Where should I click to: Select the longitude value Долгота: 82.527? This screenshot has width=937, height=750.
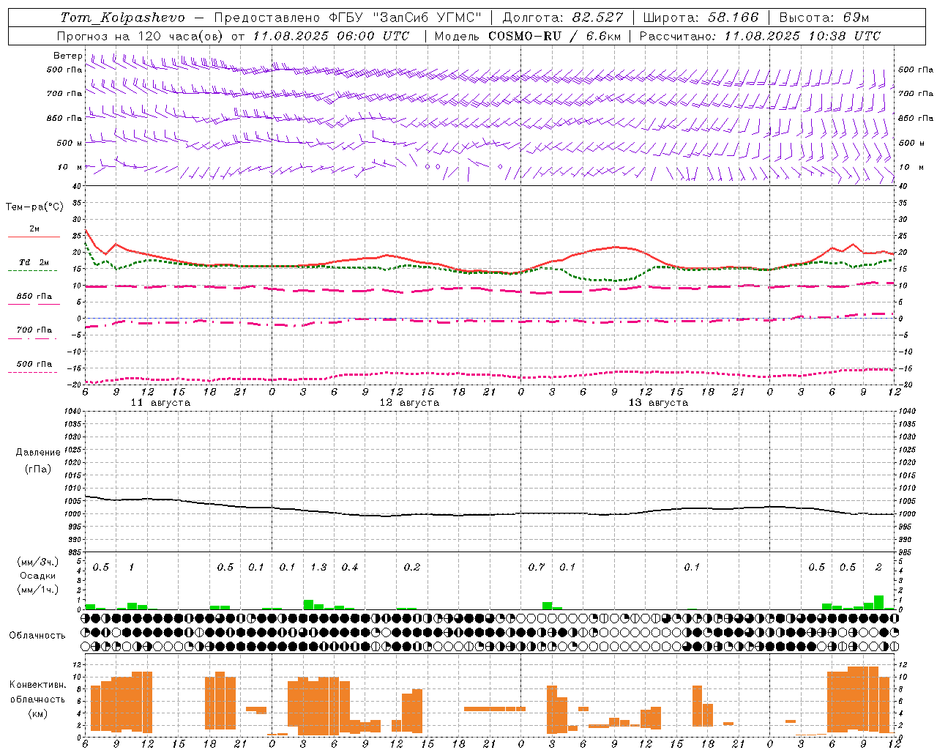pyautogui.click(x=563, y=18)
